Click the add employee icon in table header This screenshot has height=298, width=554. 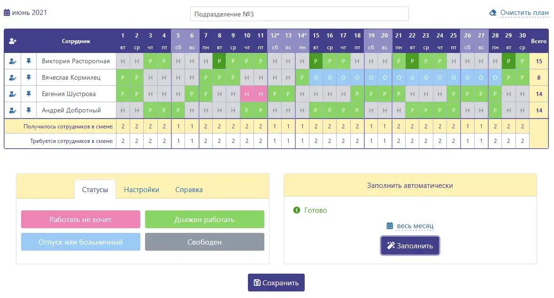point(13,41)
